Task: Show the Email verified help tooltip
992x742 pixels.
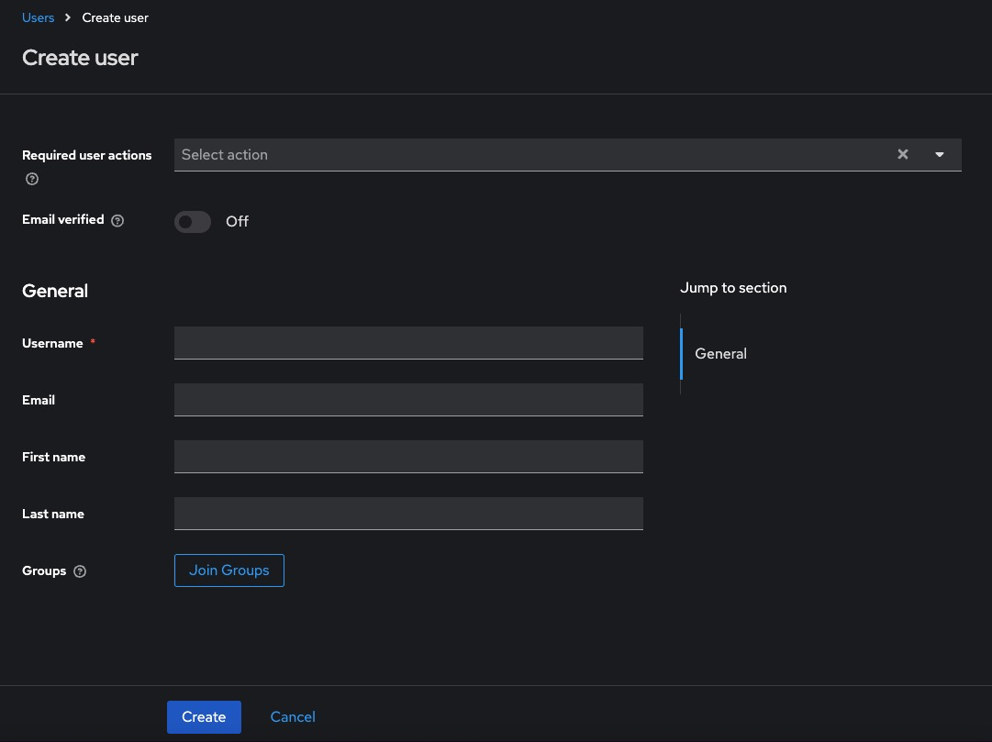Action: tap(117, 221)
